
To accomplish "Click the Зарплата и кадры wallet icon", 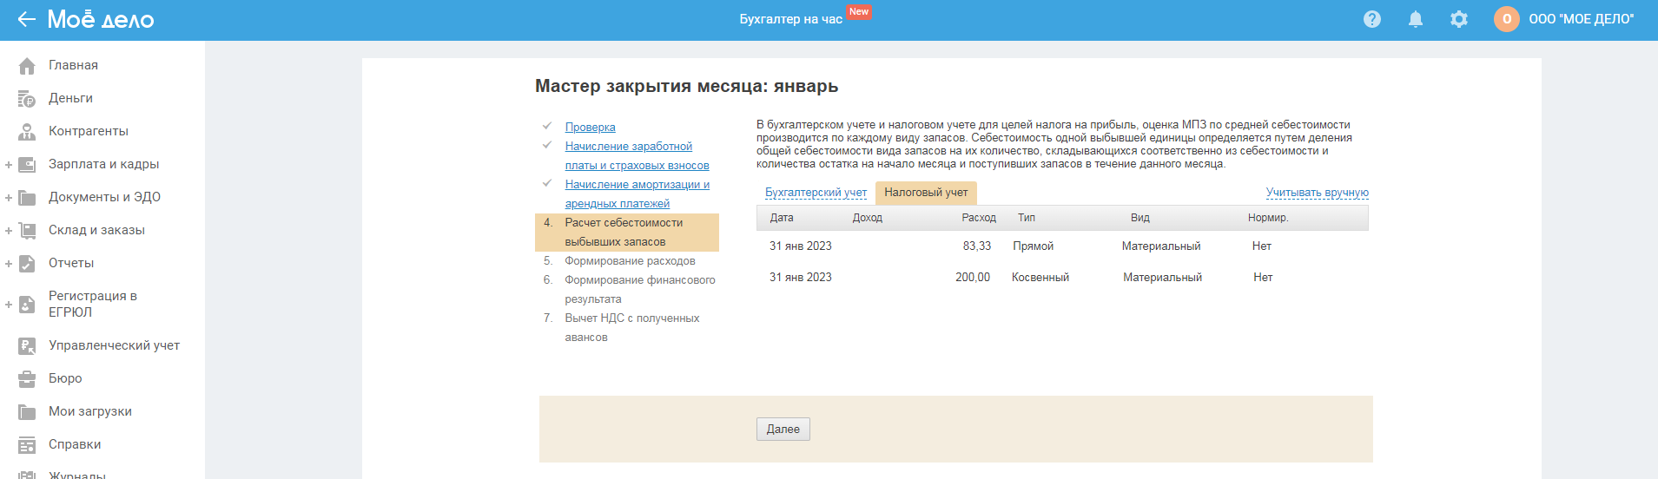I will (x=27, y=165).
